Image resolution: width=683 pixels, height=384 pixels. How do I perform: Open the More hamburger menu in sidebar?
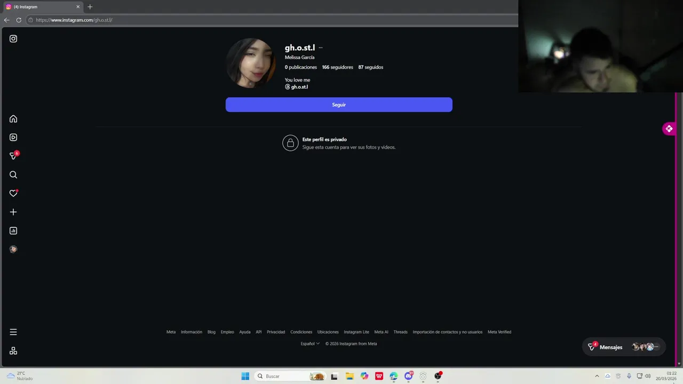pos(13,332)
